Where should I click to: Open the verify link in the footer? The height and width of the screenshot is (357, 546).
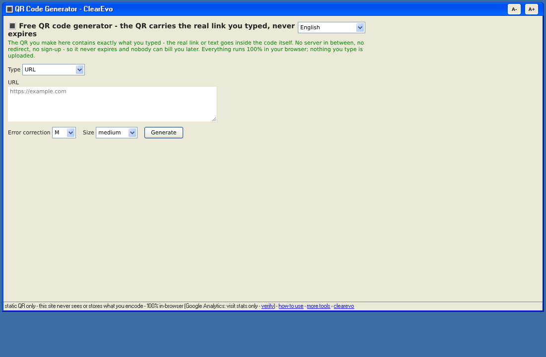coord(268,306)
